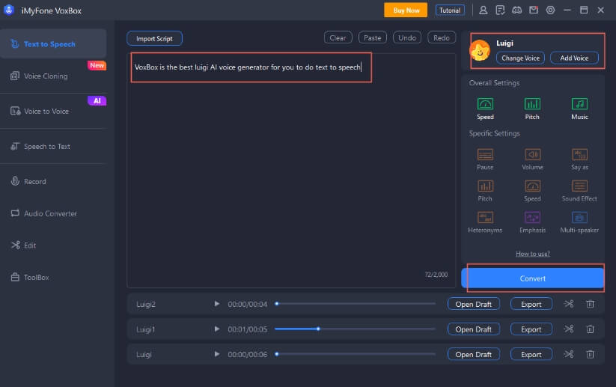Open Draft for Luigi
Image resolution: width=616 pixels, height=387 pixels.
tap(473, 354)
